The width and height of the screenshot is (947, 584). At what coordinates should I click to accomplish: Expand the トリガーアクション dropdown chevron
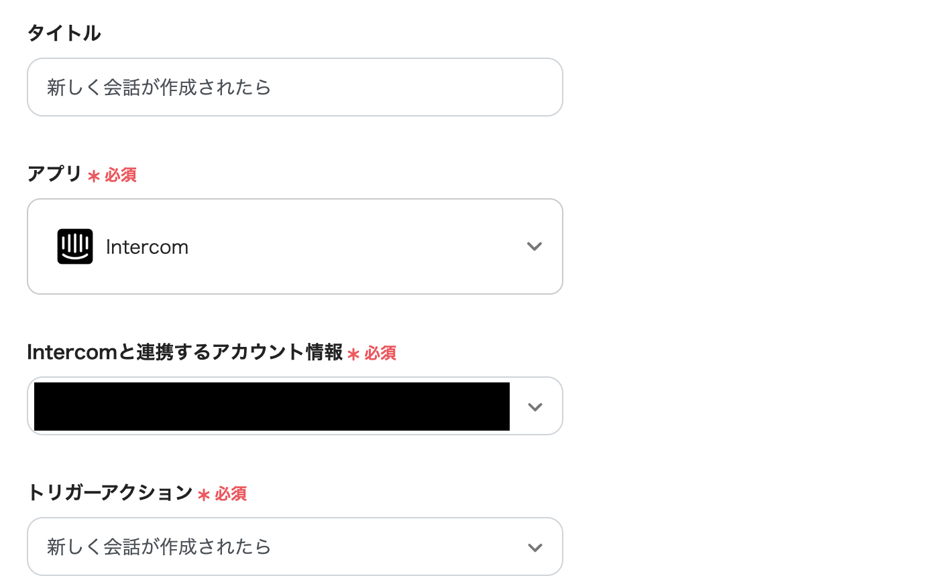[535, 547]
